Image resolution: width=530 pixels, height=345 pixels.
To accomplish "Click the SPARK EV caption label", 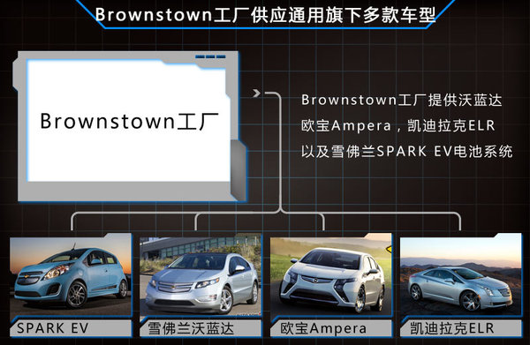I will click(x=52, y=328).
